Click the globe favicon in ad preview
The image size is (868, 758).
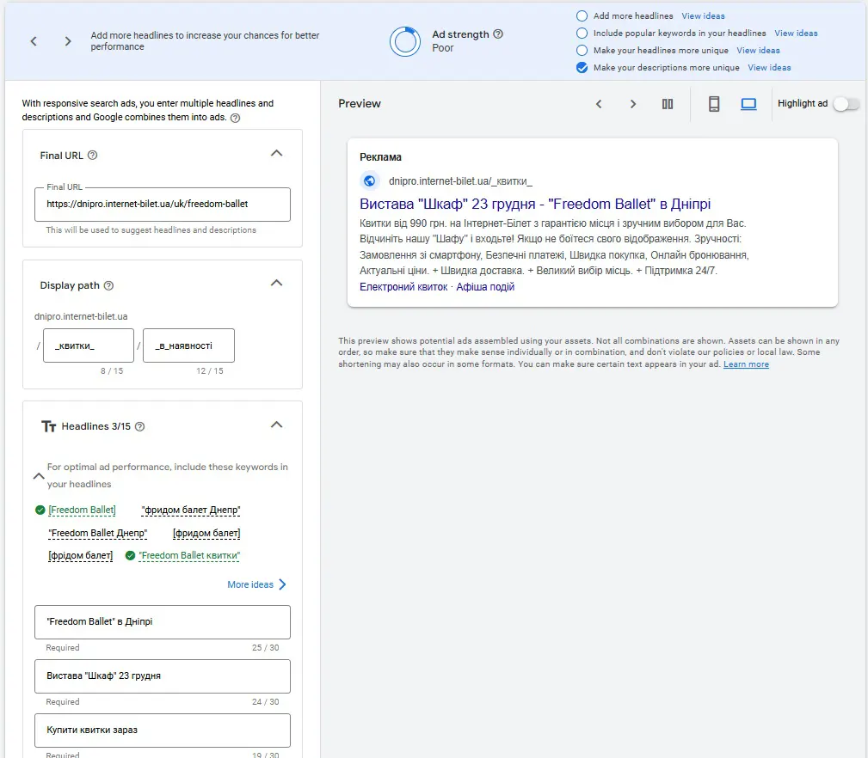click(x=369, y=180)
